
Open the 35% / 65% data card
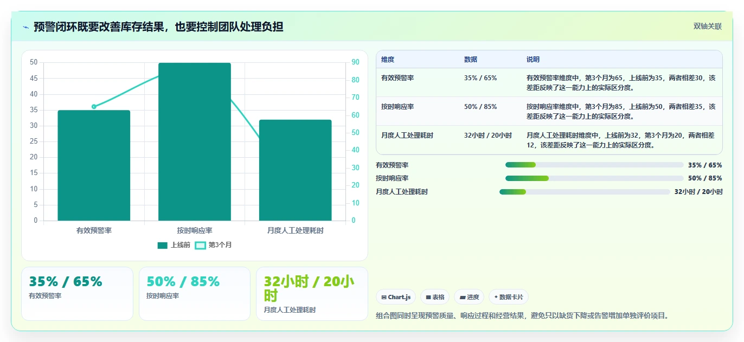tap(77, 293)
